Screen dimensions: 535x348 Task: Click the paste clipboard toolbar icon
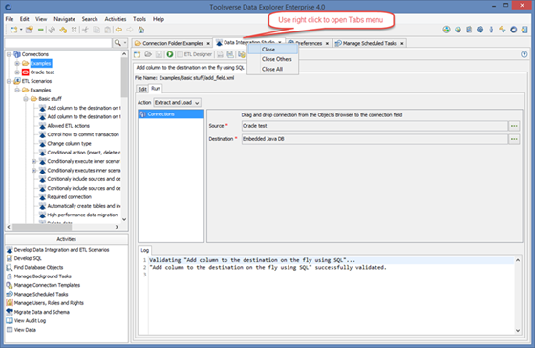point(107,30)
